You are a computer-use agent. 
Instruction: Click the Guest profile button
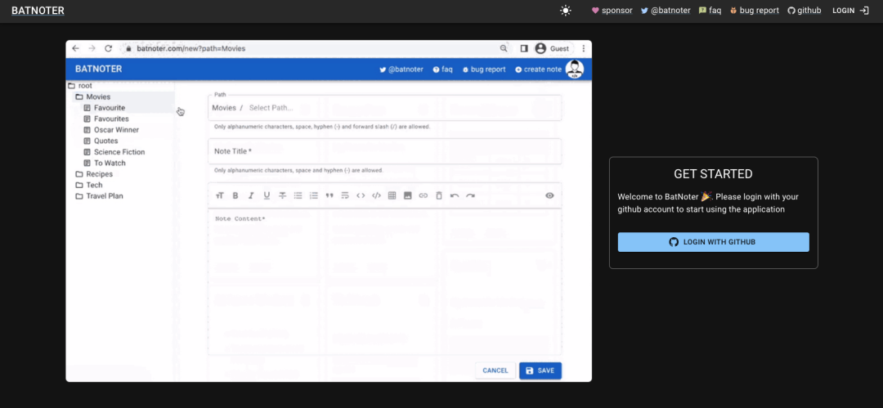tap(553, 48)
